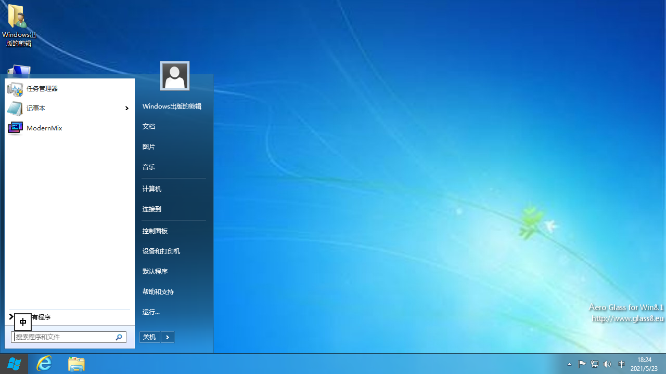Click the search magnifier icon

coord(119,337)
